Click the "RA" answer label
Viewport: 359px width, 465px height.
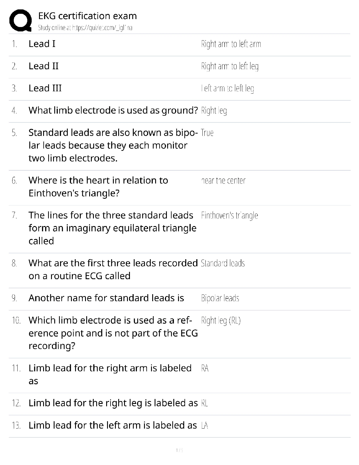[205, 368]
